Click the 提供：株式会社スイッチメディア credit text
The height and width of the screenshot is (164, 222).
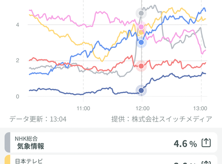[162, 119]
